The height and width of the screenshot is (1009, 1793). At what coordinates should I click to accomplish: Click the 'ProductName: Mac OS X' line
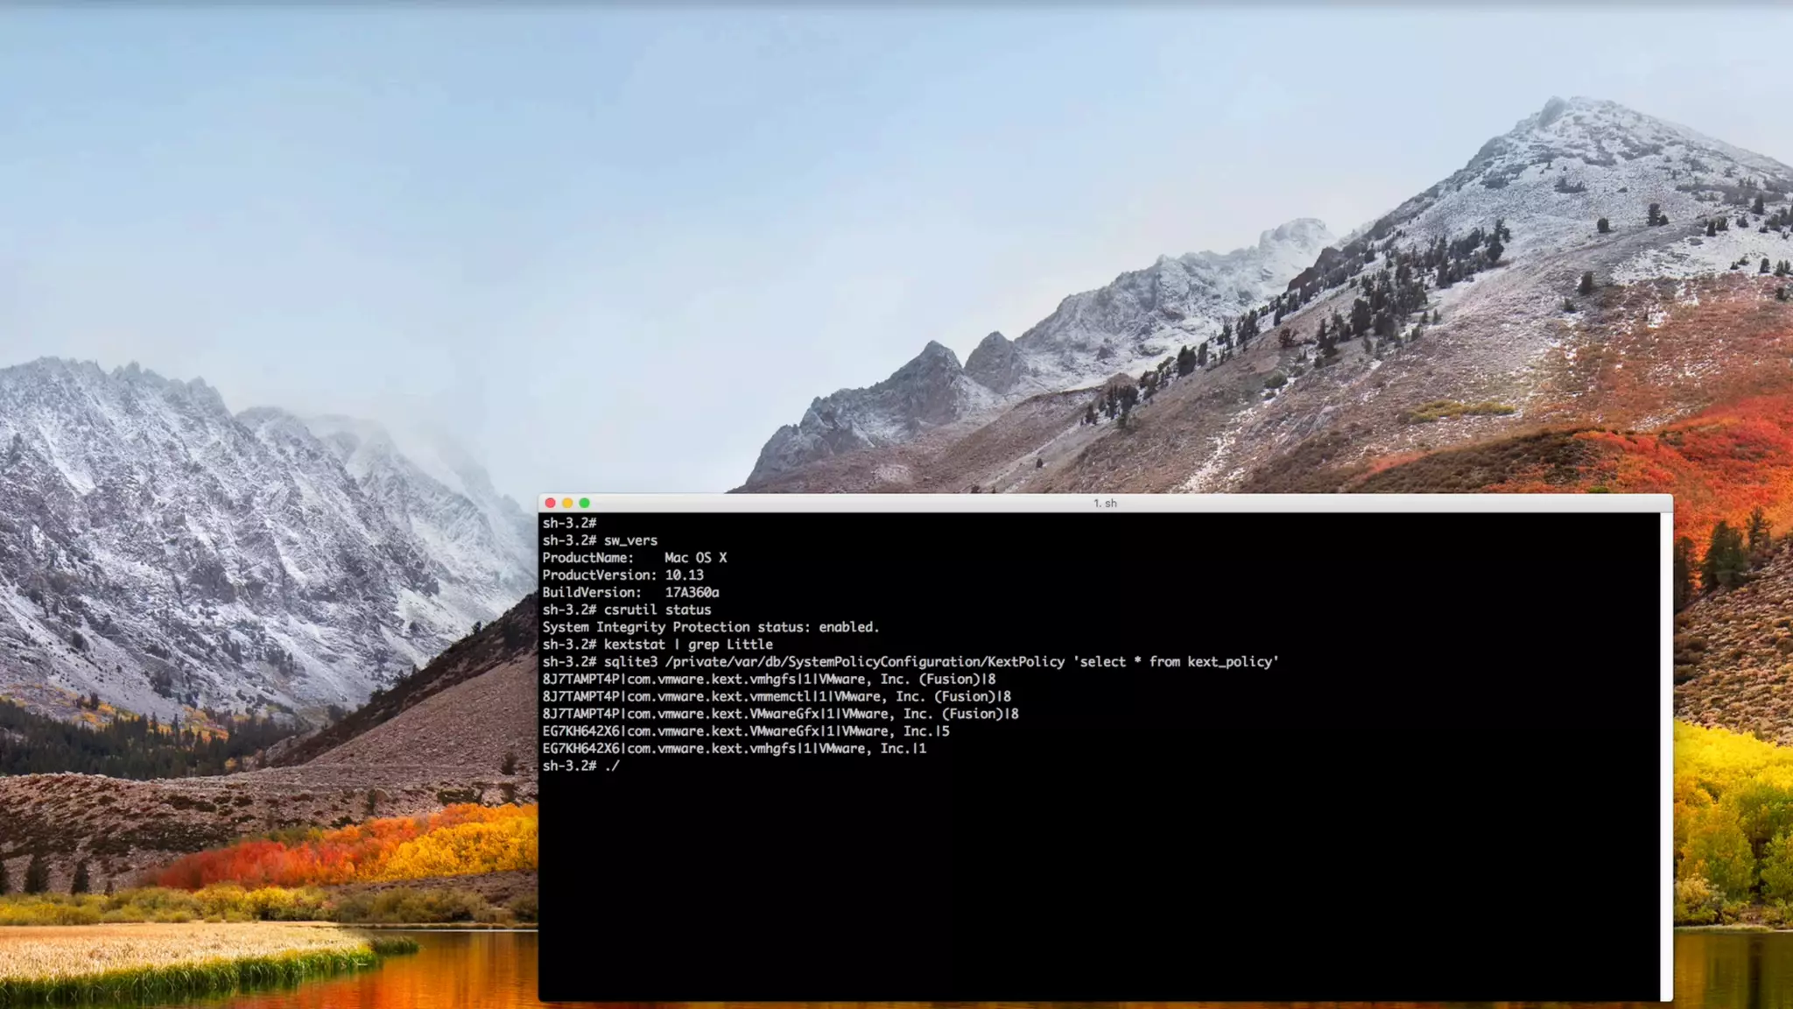pyautogui.click(x=635, y=558)
